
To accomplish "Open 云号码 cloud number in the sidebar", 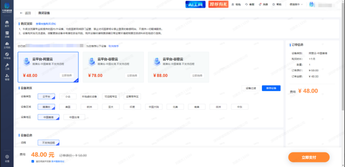I will [7, 45].
